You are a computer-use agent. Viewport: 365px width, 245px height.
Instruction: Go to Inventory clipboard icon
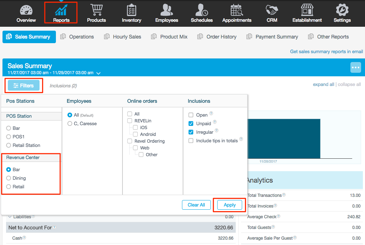[x=131, y=10]
